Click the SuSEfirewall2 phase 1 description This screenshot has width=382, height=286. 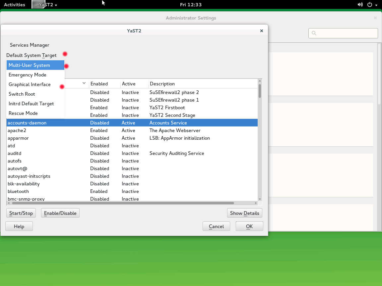pos(174,100)
